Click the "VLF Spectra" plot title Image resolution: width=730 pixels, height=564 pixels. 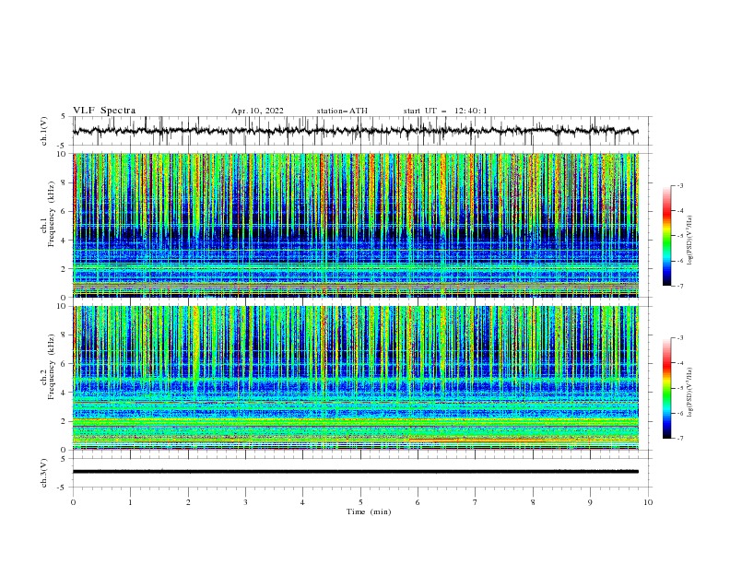click(x=104, y=111)
